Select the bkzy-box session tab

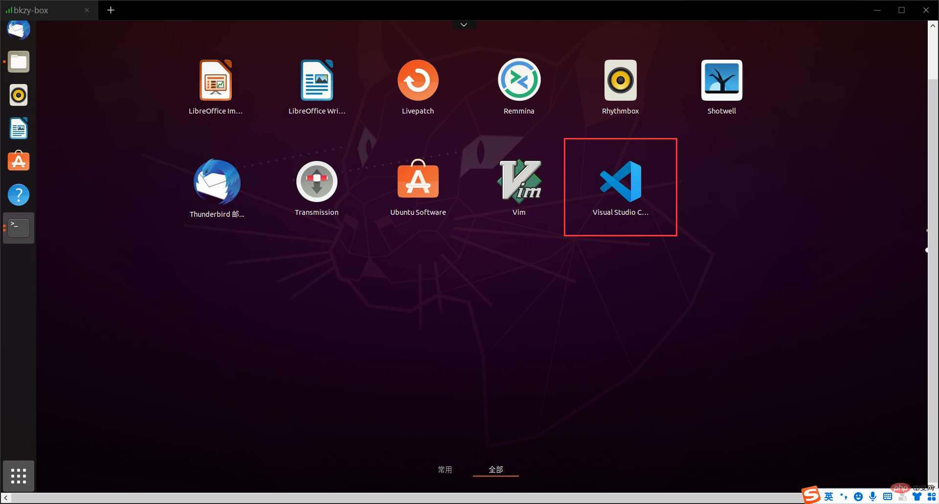49,10
